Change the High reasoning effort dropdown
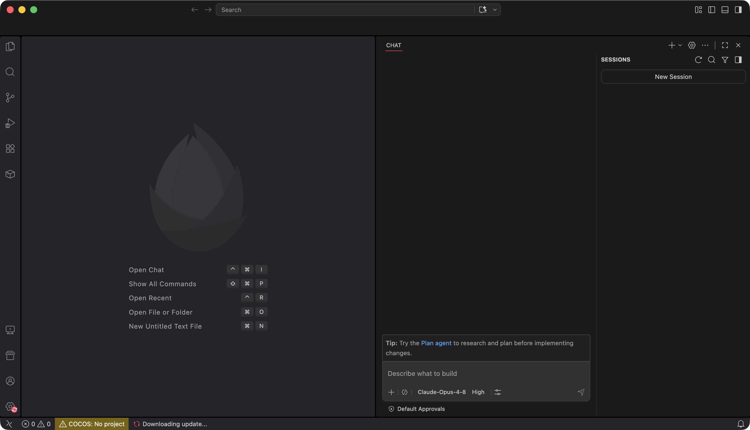The height and width of the screenshot is (430, 750). pos(478,392)
